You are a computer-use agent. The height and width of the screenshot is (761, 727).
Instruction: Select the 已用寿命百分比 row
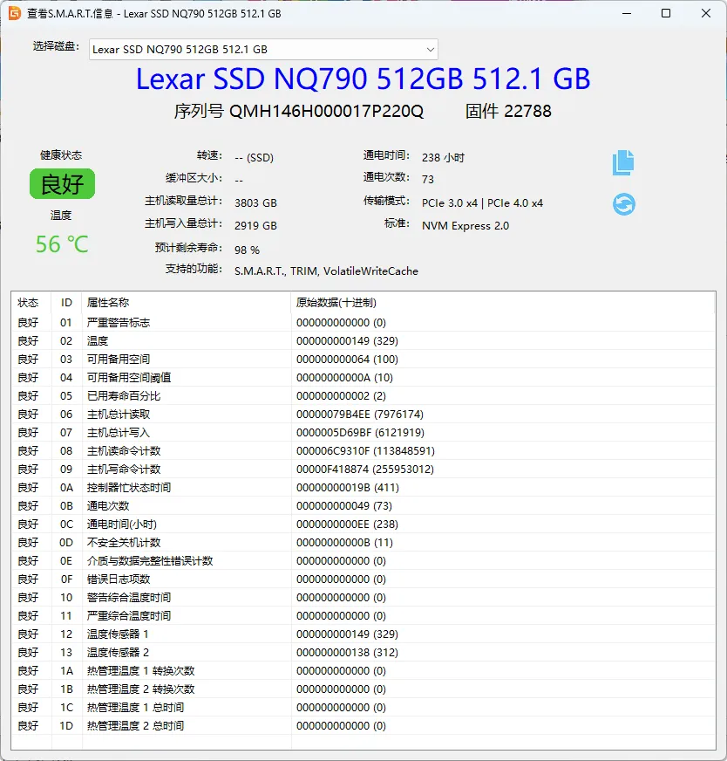coord(363,396)
